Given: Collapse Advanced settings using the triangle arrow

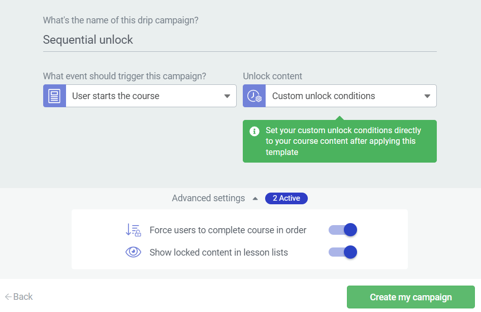Looking at the screenshot, I should tap(255, 199).
